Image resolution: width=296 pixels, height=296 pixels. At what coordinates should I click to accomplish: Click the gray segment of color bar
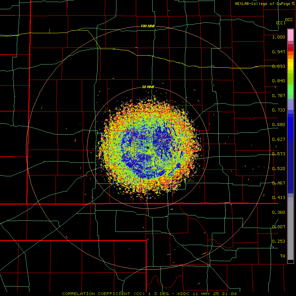tap(290, 229)
